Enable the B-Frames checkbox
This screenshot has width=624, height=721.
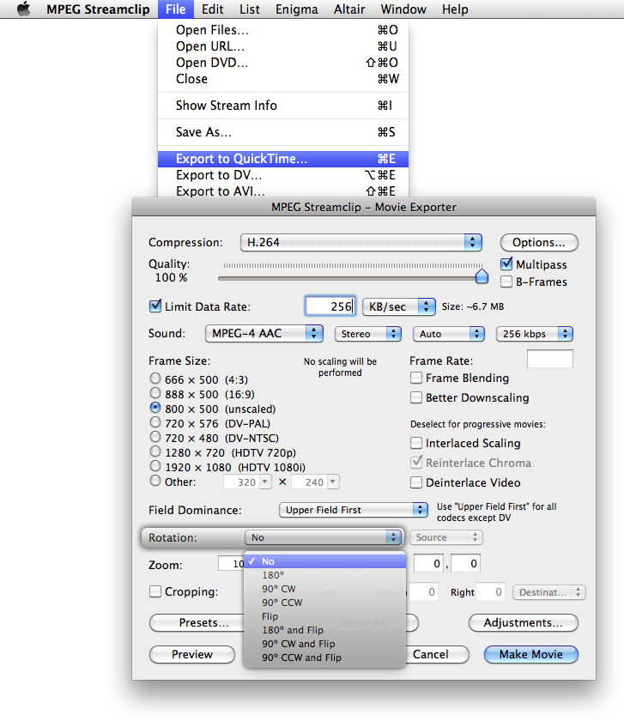pyautogui.click(x=506, y=282)
